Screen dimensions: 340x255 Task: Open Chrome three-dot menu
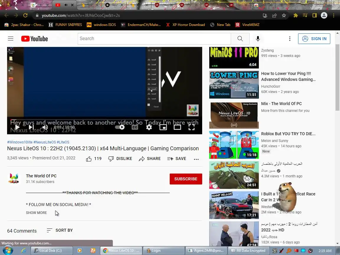[334, 15]
